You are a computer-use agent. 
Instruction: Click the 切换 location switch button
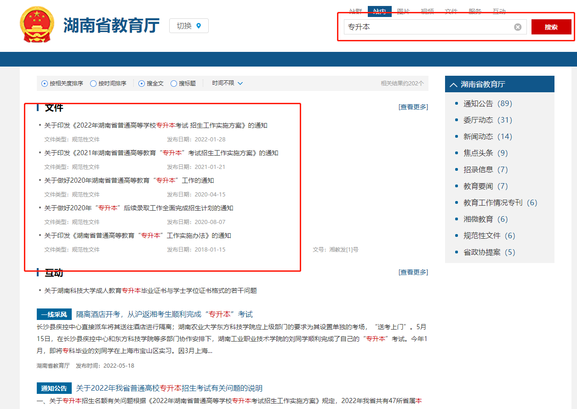tap(189, 25)
